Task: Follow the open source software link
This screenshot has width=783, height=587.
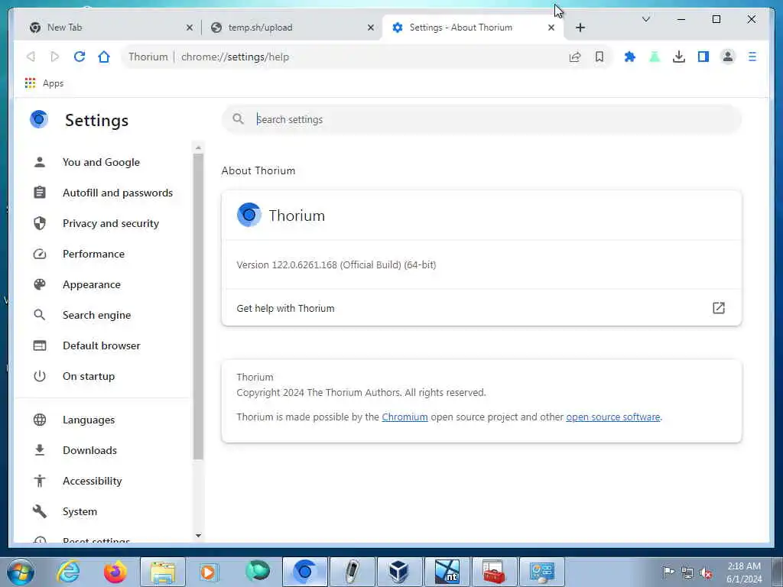Action: coord(612,417)
